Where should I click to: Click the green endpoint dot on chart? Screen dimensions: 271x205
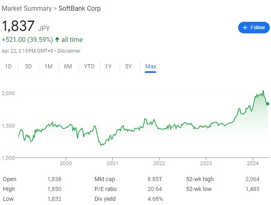(267, 104)
